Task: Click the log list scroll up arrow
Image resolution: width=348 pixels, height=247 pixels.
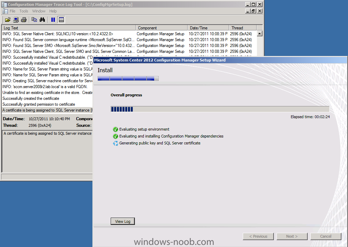Action: [x=259, y=34]
